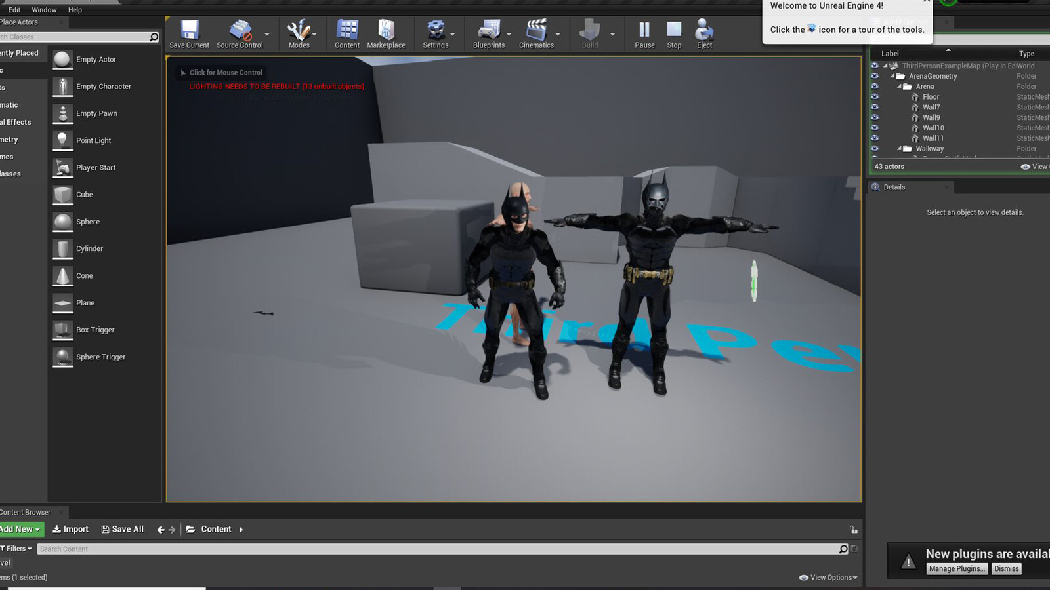Select the Plane shape icon
Viewport: 1050px width, 590px height.
point(62,303)
